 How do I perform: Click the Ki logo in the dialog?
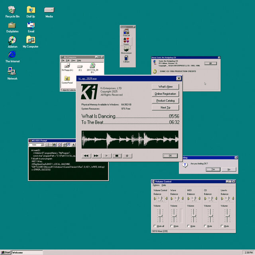click(x=89, y=92)
